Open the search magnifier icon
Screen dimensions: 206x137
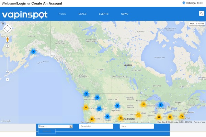[202, 13]
